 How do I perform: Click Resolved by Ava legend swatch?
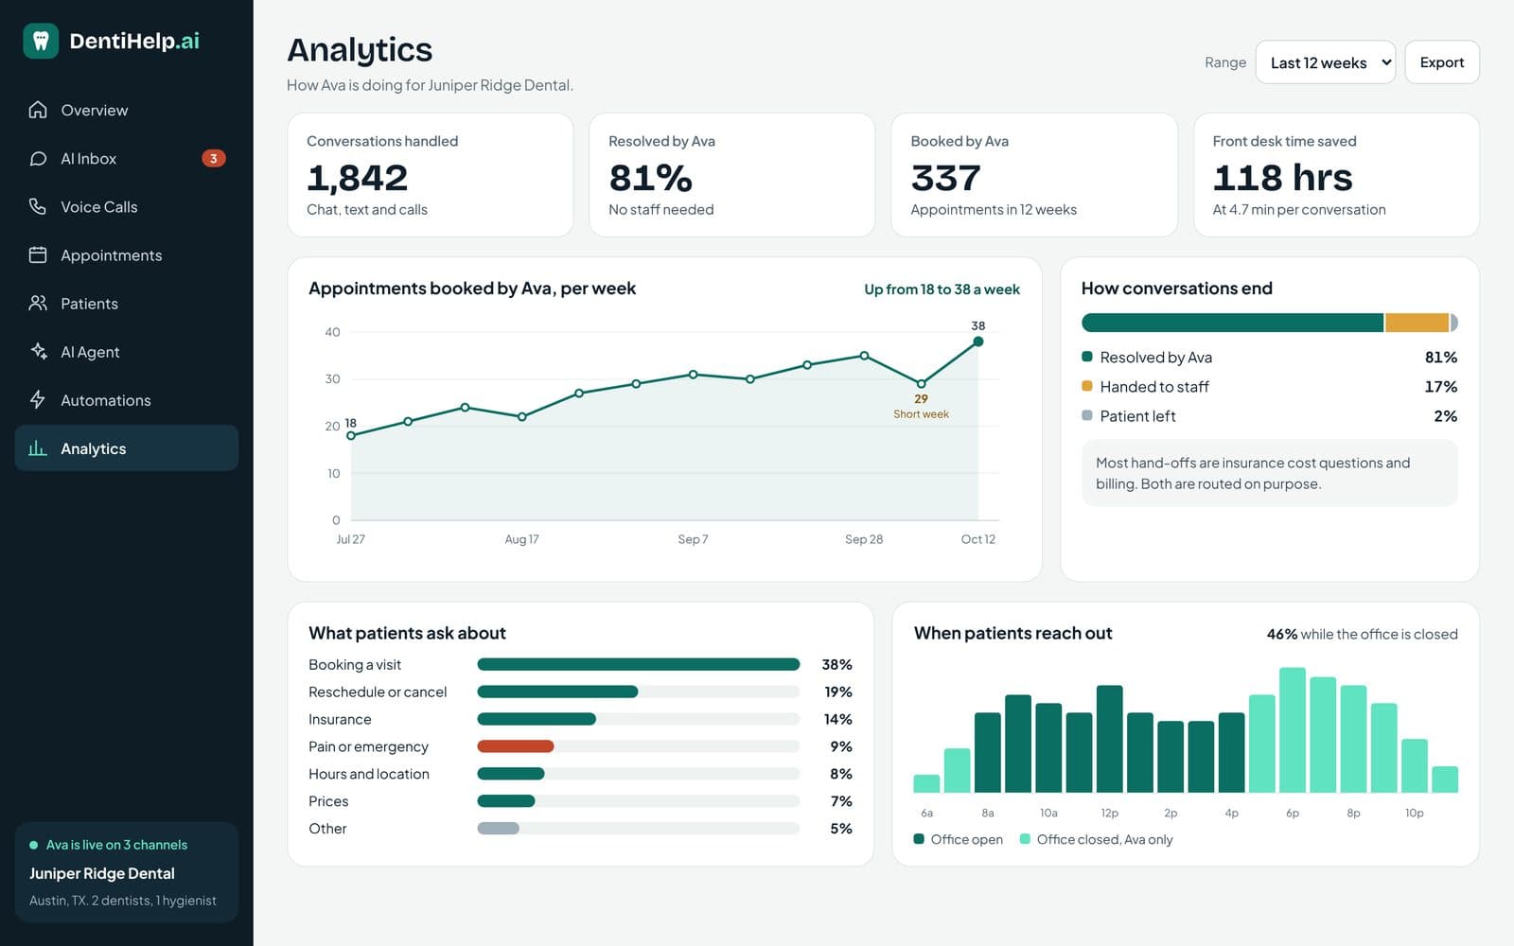click(x=1087, y=357)
